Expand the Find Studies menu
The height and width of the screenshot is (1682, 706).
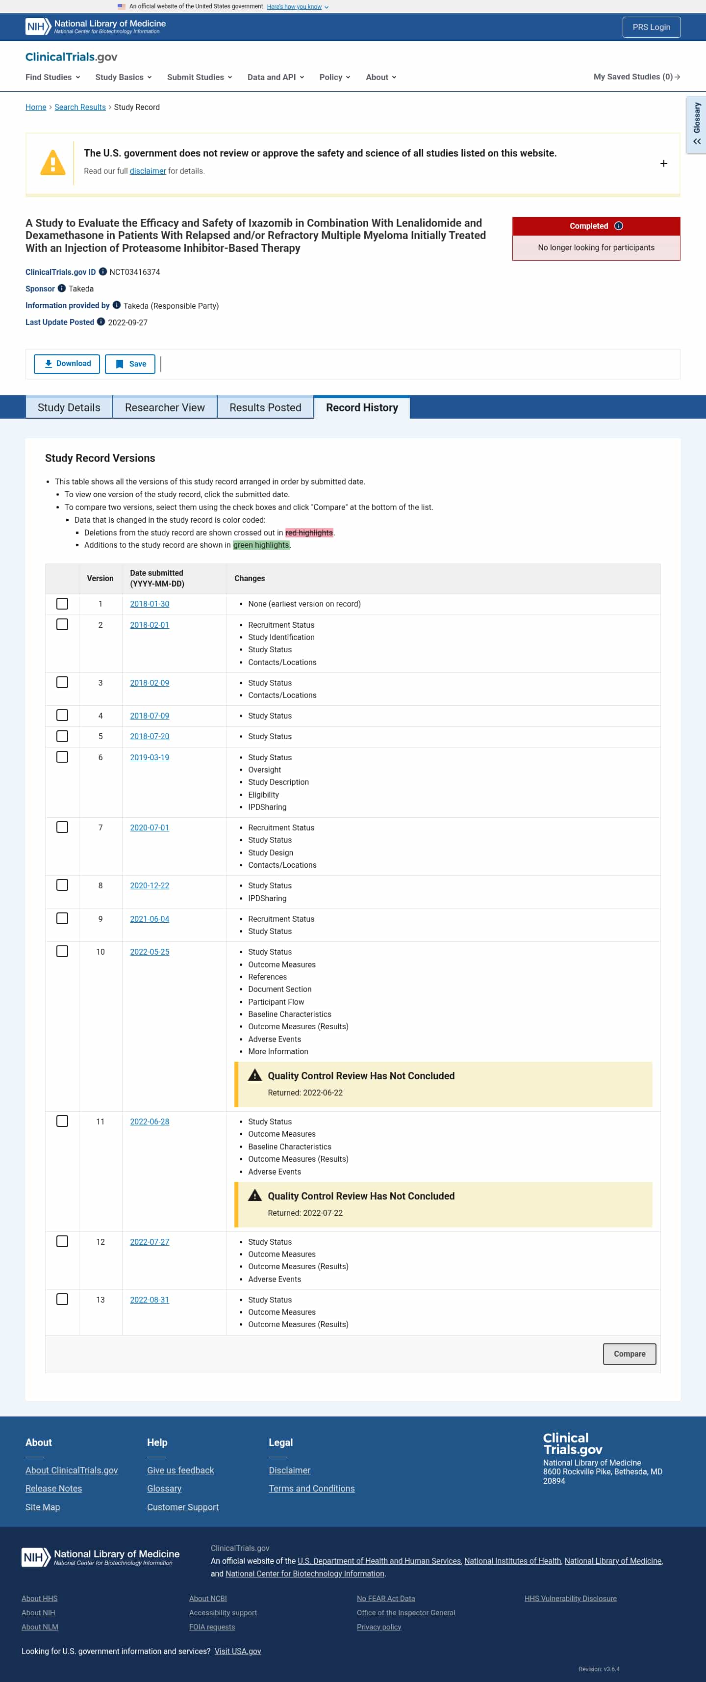click(53, 77)
